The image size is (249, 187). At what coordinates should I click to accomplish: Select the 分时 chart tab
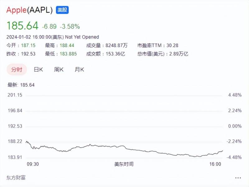pyautogui.click(x=17, y=69)
